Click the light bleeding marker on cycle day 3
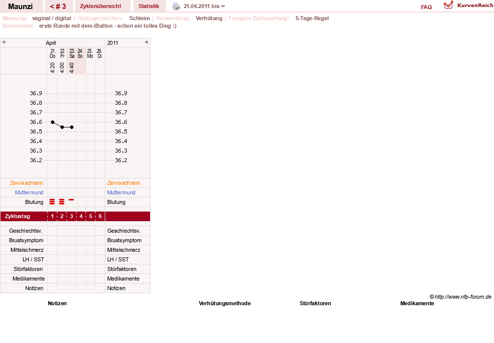 72,200
